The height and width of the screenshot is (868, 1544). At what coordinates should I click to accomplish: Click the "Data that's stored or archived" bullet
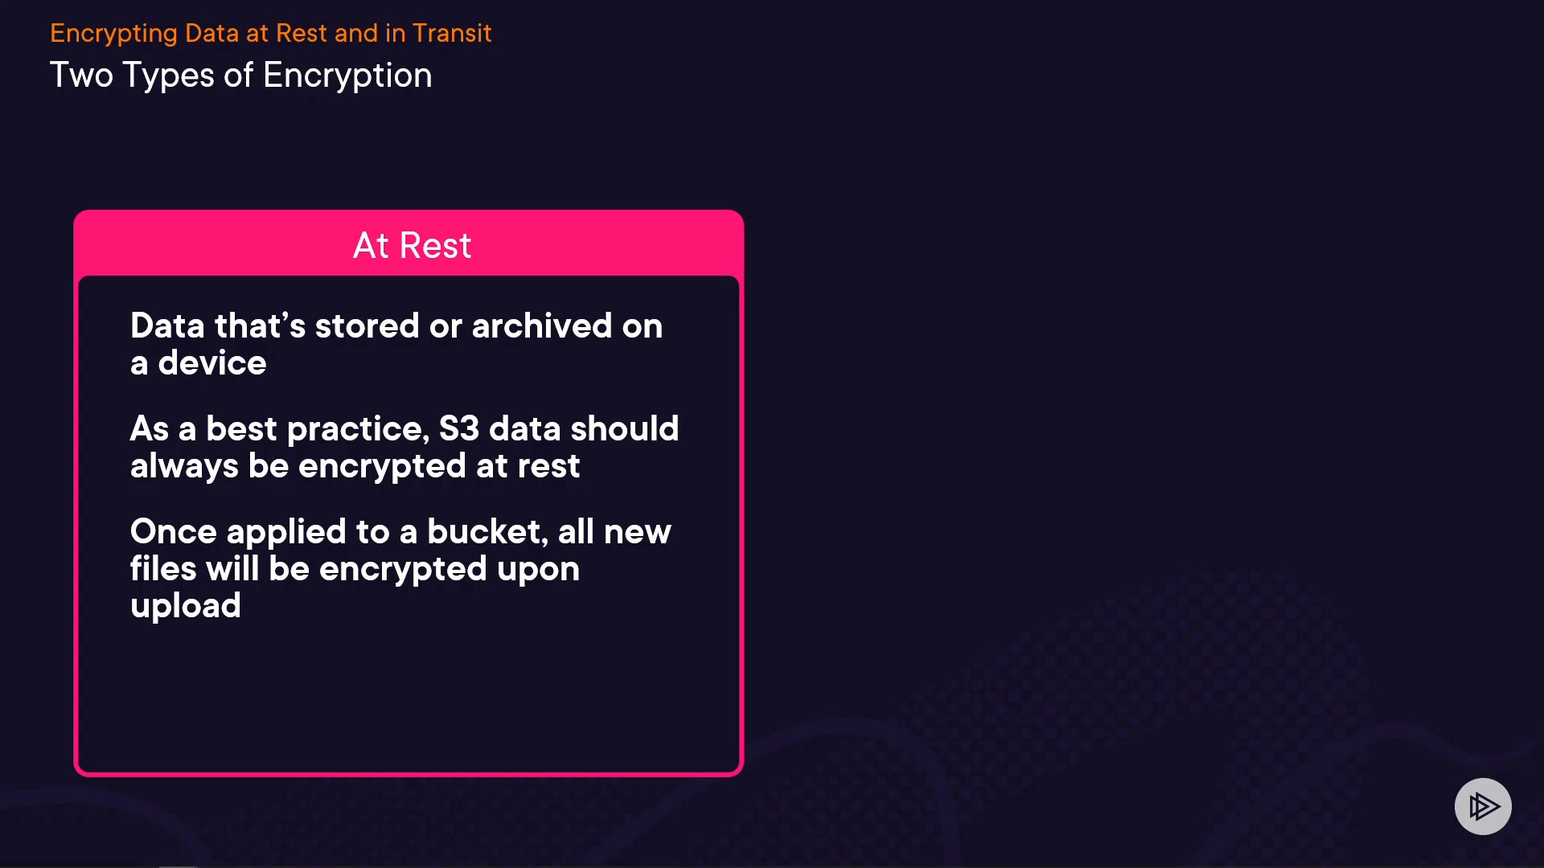coord(396,344)
